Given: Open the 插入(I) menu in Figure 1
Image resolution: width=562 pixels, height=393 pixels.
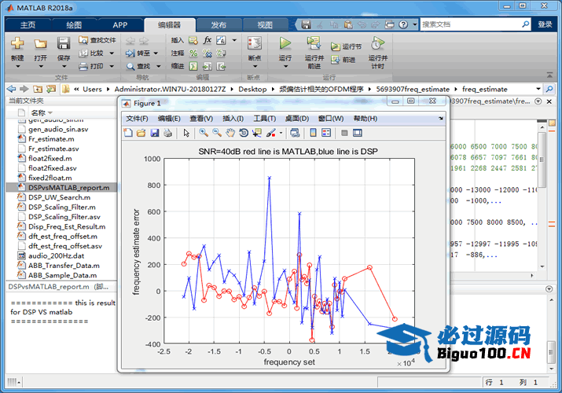Looking at the screenshot, I should (x=233, y=119).
